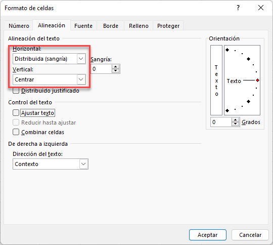This screenshot has width=273, height=245.
Task: Click into the Grados degrees field
Action: pyautogui.click(x=221, y=122)
